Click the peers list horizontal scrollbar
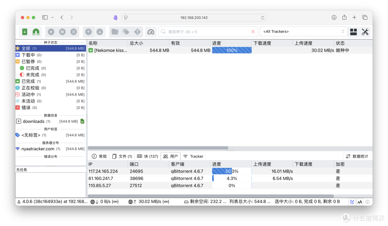 click(211, 196)
